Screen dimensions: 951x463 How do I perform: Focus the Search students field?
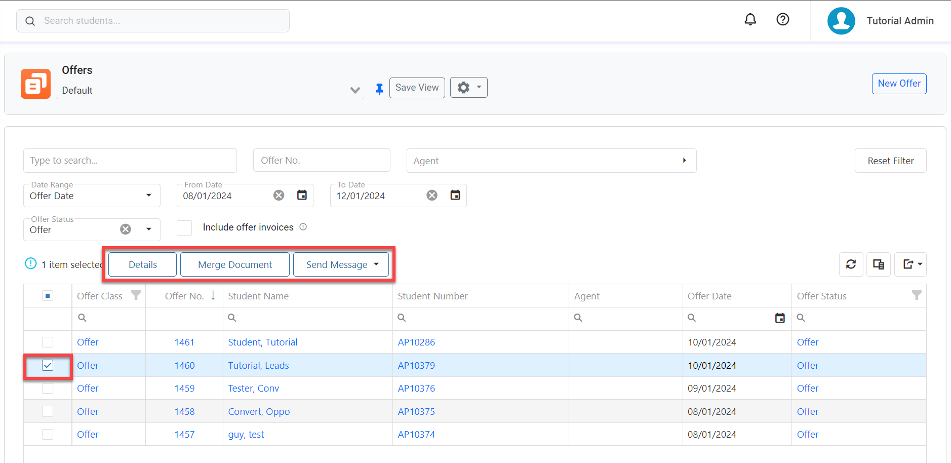coord(153,21)
